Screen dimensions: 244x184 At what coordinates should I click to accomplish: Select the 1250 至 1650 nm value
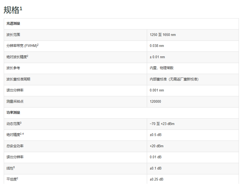click(163, 35)
